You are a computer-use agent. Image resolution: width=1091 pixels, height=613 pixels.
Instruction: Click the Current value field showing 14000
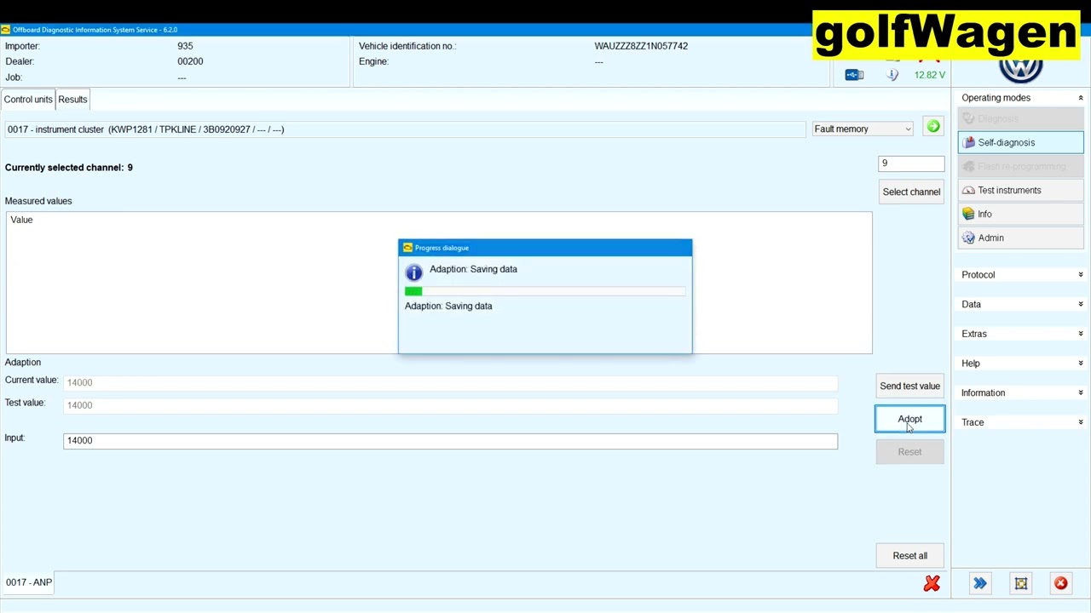coord(450,382)
